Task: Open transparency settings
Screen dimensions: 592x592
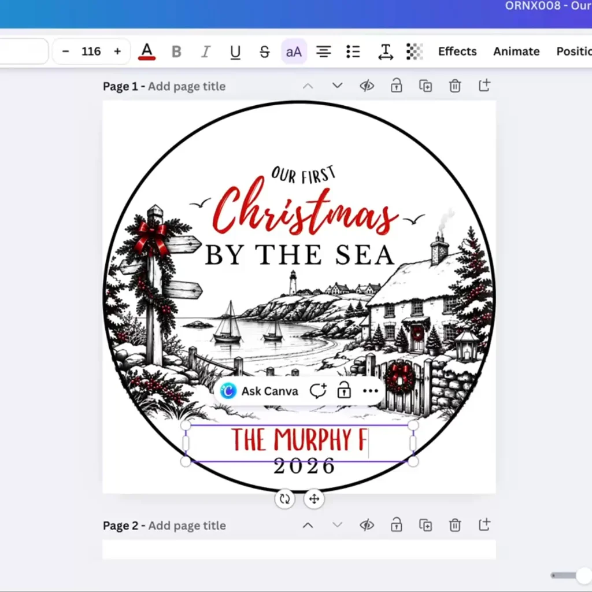Action: pyautogui.click(x=415, y=51)
